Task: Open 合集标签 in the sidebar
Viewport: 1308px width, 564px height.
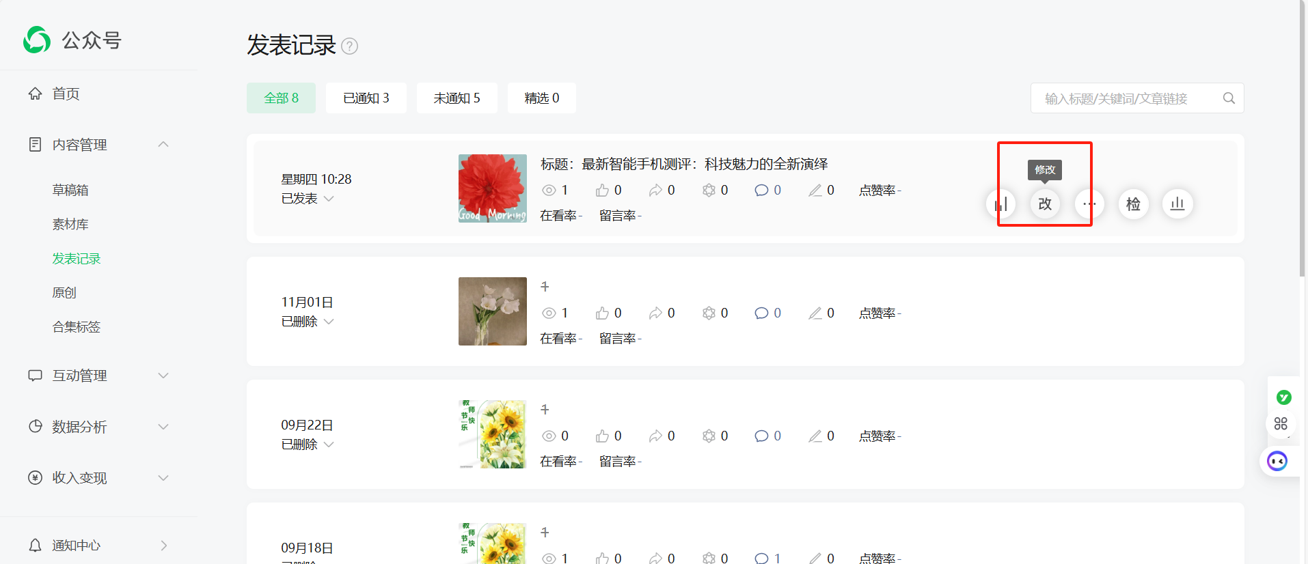Action: click(77, 327)
